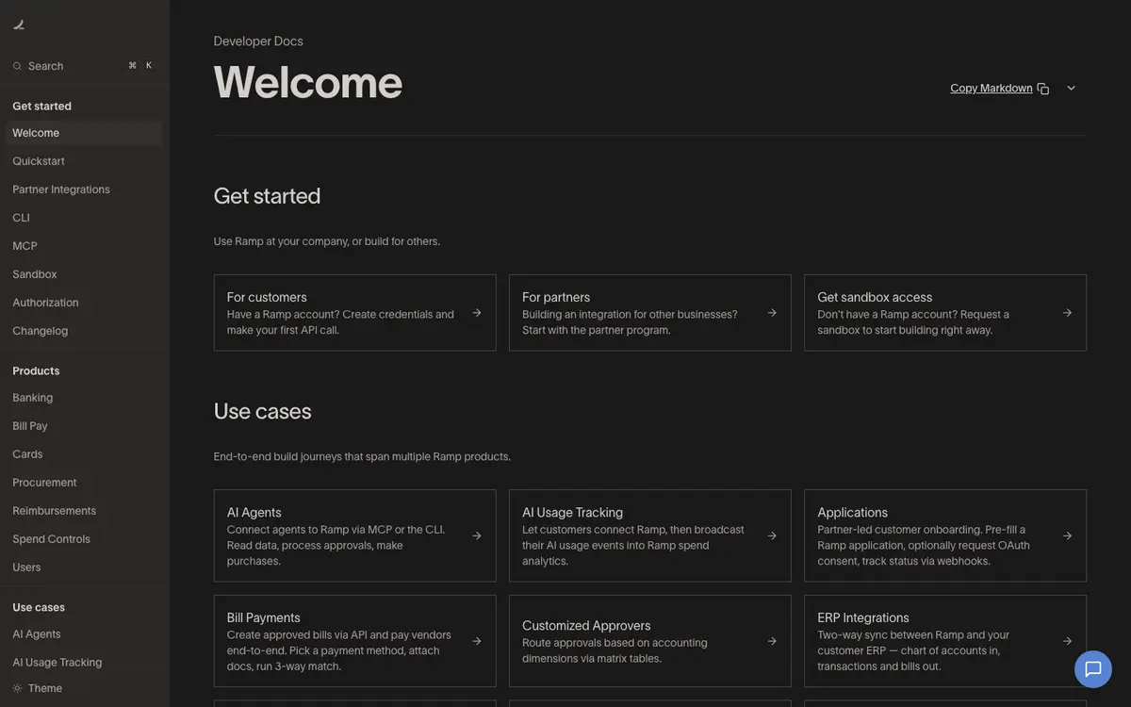Open the AI Agents use case card title
The width and height of the screenshot is (1131, 707).
click(x=254, y=513)
